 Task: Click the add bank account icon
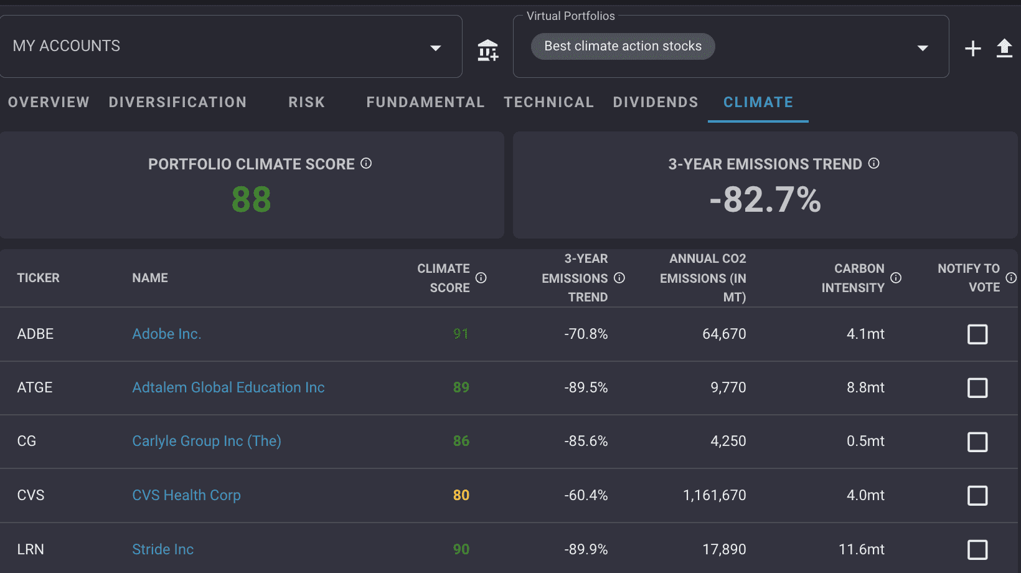[488, 50]
